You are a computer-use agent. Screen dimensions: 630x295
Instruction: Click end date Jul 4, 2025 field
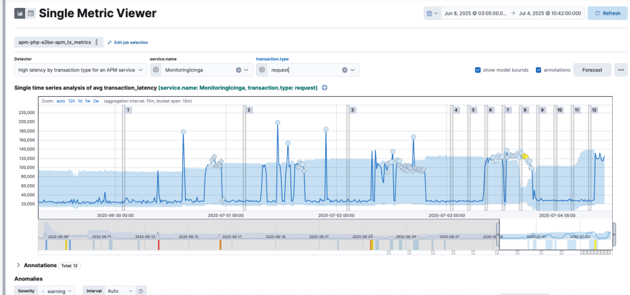[550, 13]
